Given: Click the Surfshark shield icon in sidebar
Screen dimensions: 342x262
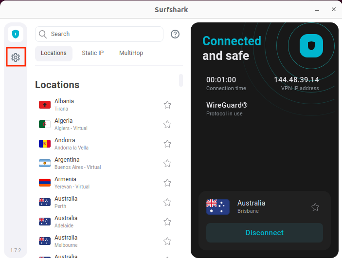Looking at the screenshot, I should point(16,34).
